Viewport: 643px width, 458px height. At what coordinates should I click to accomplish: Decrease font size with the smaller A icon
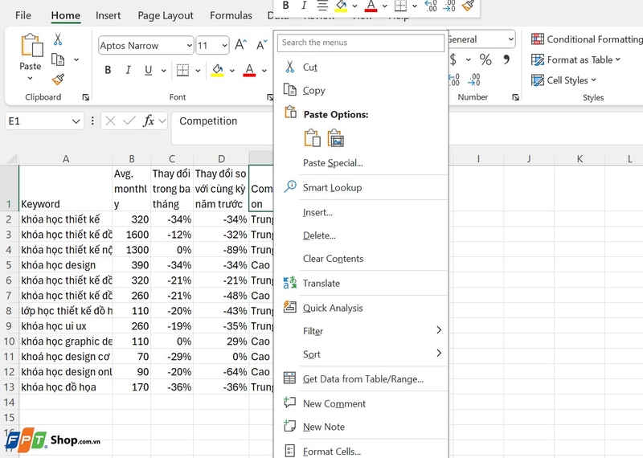tap(261, 44)
